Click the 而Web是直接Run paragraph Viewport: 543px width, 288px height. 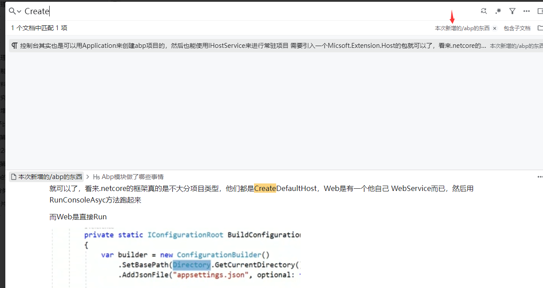(x=78, y=217)
